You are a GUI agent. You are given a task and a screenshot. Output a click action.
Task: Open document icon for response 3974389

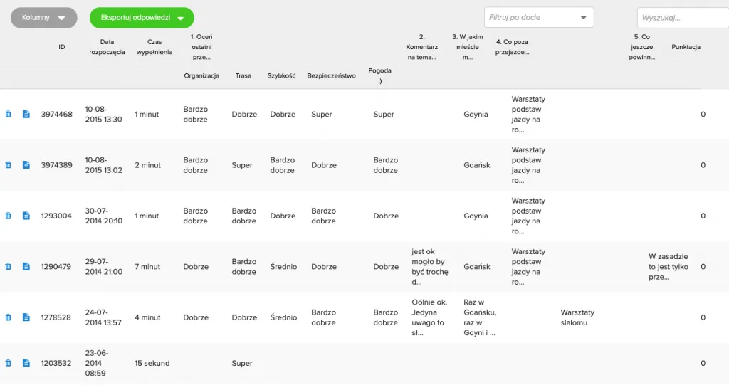(x=26, y=165)
